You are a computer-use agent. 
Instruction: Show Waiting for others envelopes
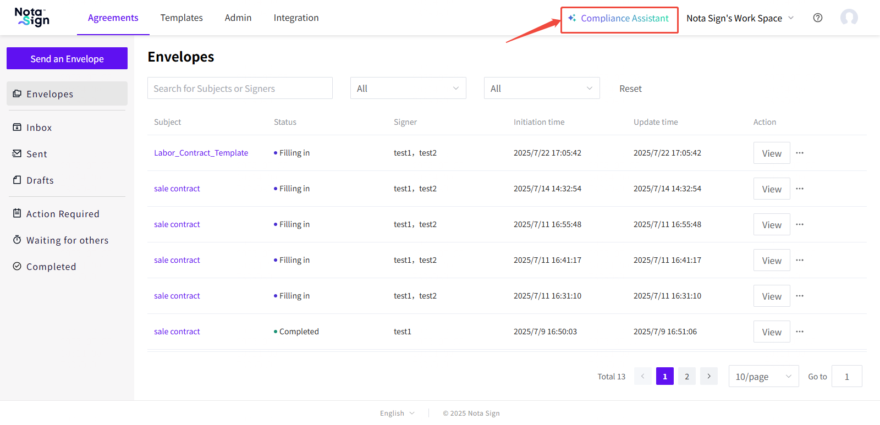(x=67, y=240)
